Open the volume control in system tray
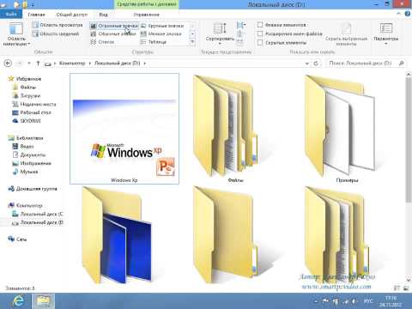Screen dimensions: 412x309 coord(354,301)
